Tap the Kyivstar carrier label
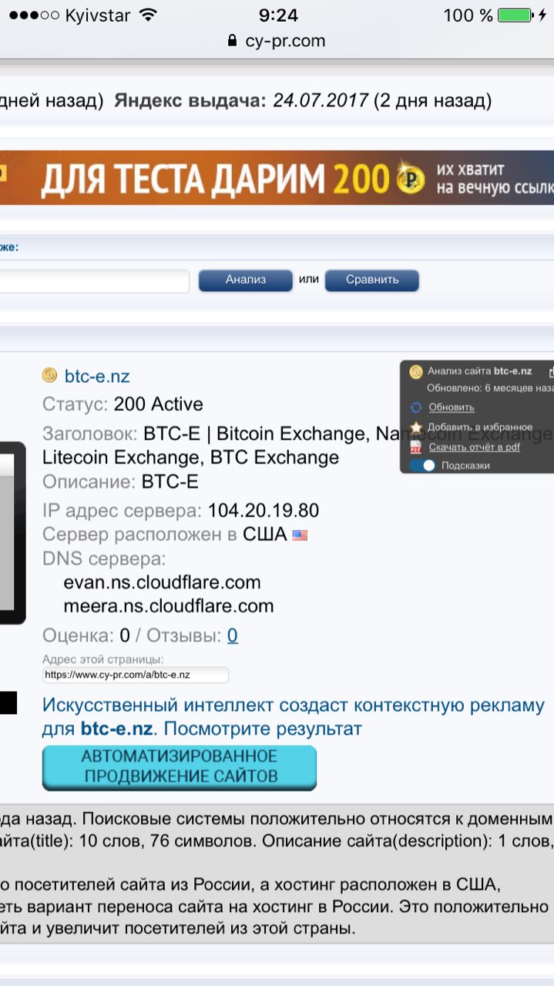This screenshot has width=554, height=986. pyautogui.click(x=98, y=15)
